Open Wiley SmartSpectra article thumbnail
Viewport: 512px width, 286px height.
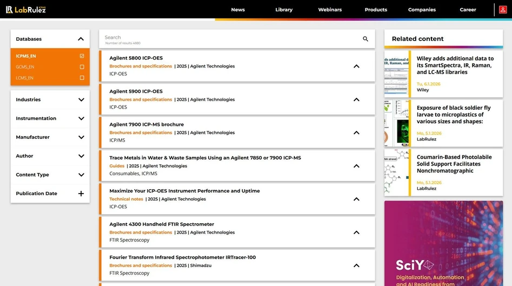pos(396,74)
